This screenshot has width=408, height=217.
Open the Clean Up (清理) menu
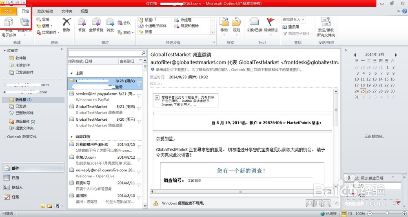coord(44,26)
